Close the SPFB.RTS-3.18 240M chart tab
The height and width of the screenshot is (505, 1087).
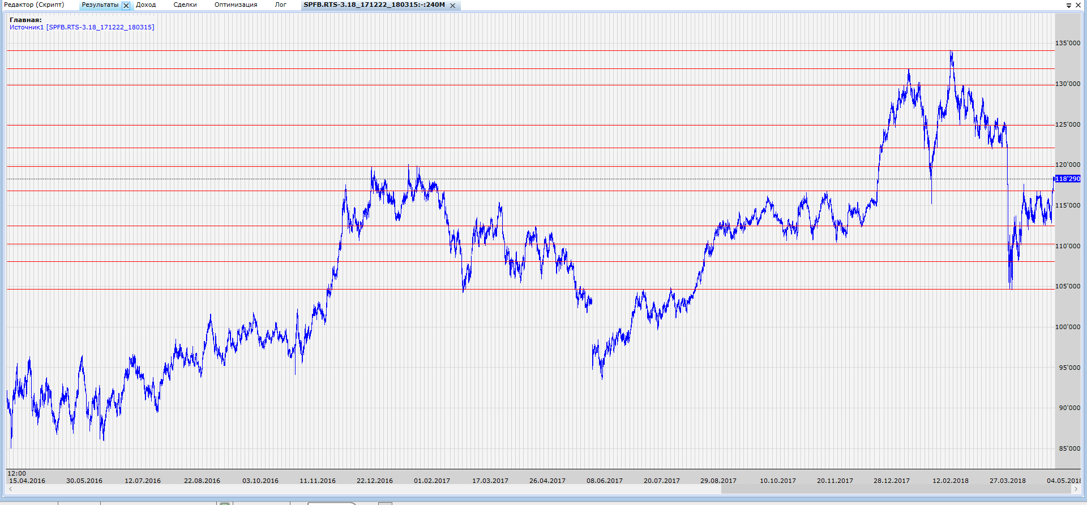452,5
